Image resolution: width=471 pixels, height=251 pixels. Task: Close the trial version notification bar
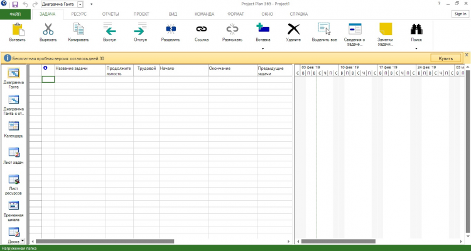point(467,55)
